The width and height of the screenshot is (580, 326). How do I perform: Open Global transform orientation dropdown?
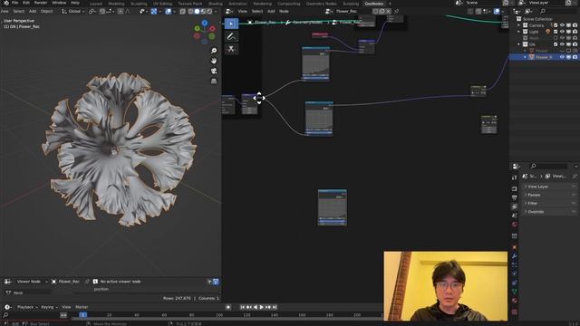[73, 12]
